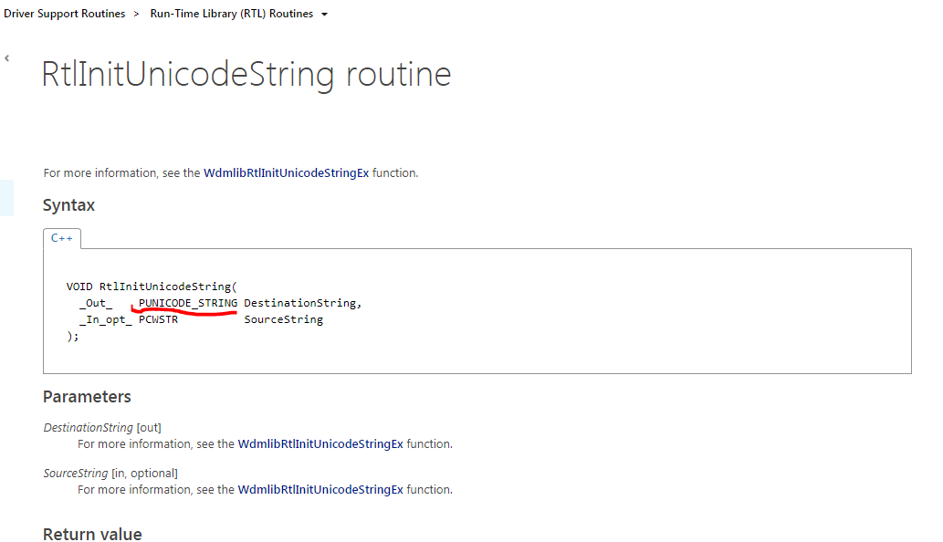Click the underlined PUNICODE_STRING type in code
The height and width of the screenshot is (542, 943).
pyautogui.click(x=188, y=303)
